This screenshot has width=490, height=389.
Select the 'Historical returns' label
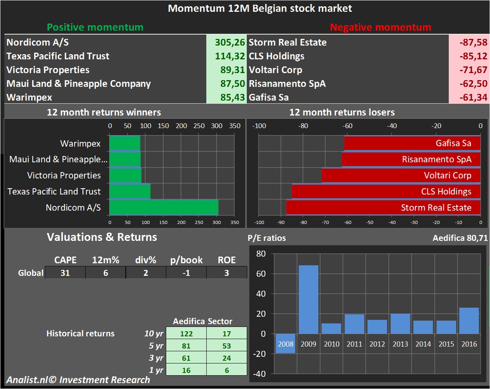81,334
